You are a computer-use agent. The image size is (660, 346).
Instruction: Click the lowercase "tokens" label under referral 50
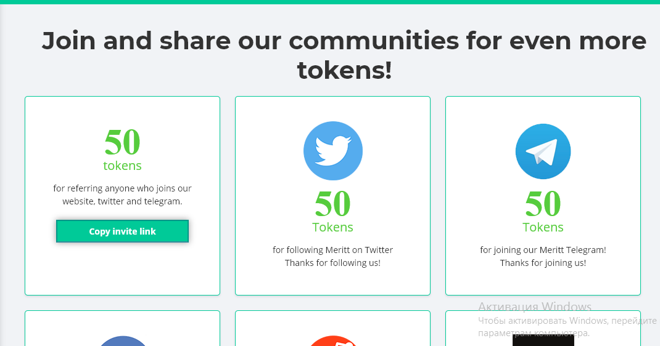122,166
